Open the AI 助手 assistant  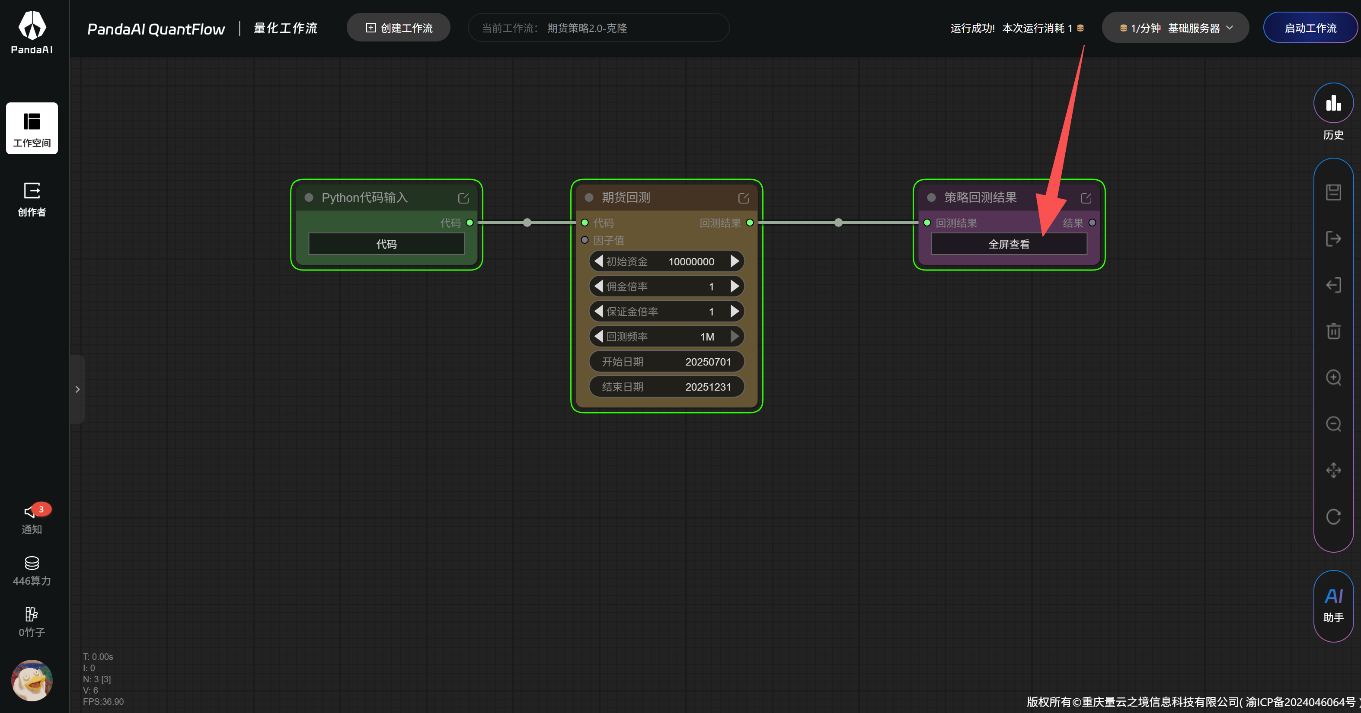1333,606
